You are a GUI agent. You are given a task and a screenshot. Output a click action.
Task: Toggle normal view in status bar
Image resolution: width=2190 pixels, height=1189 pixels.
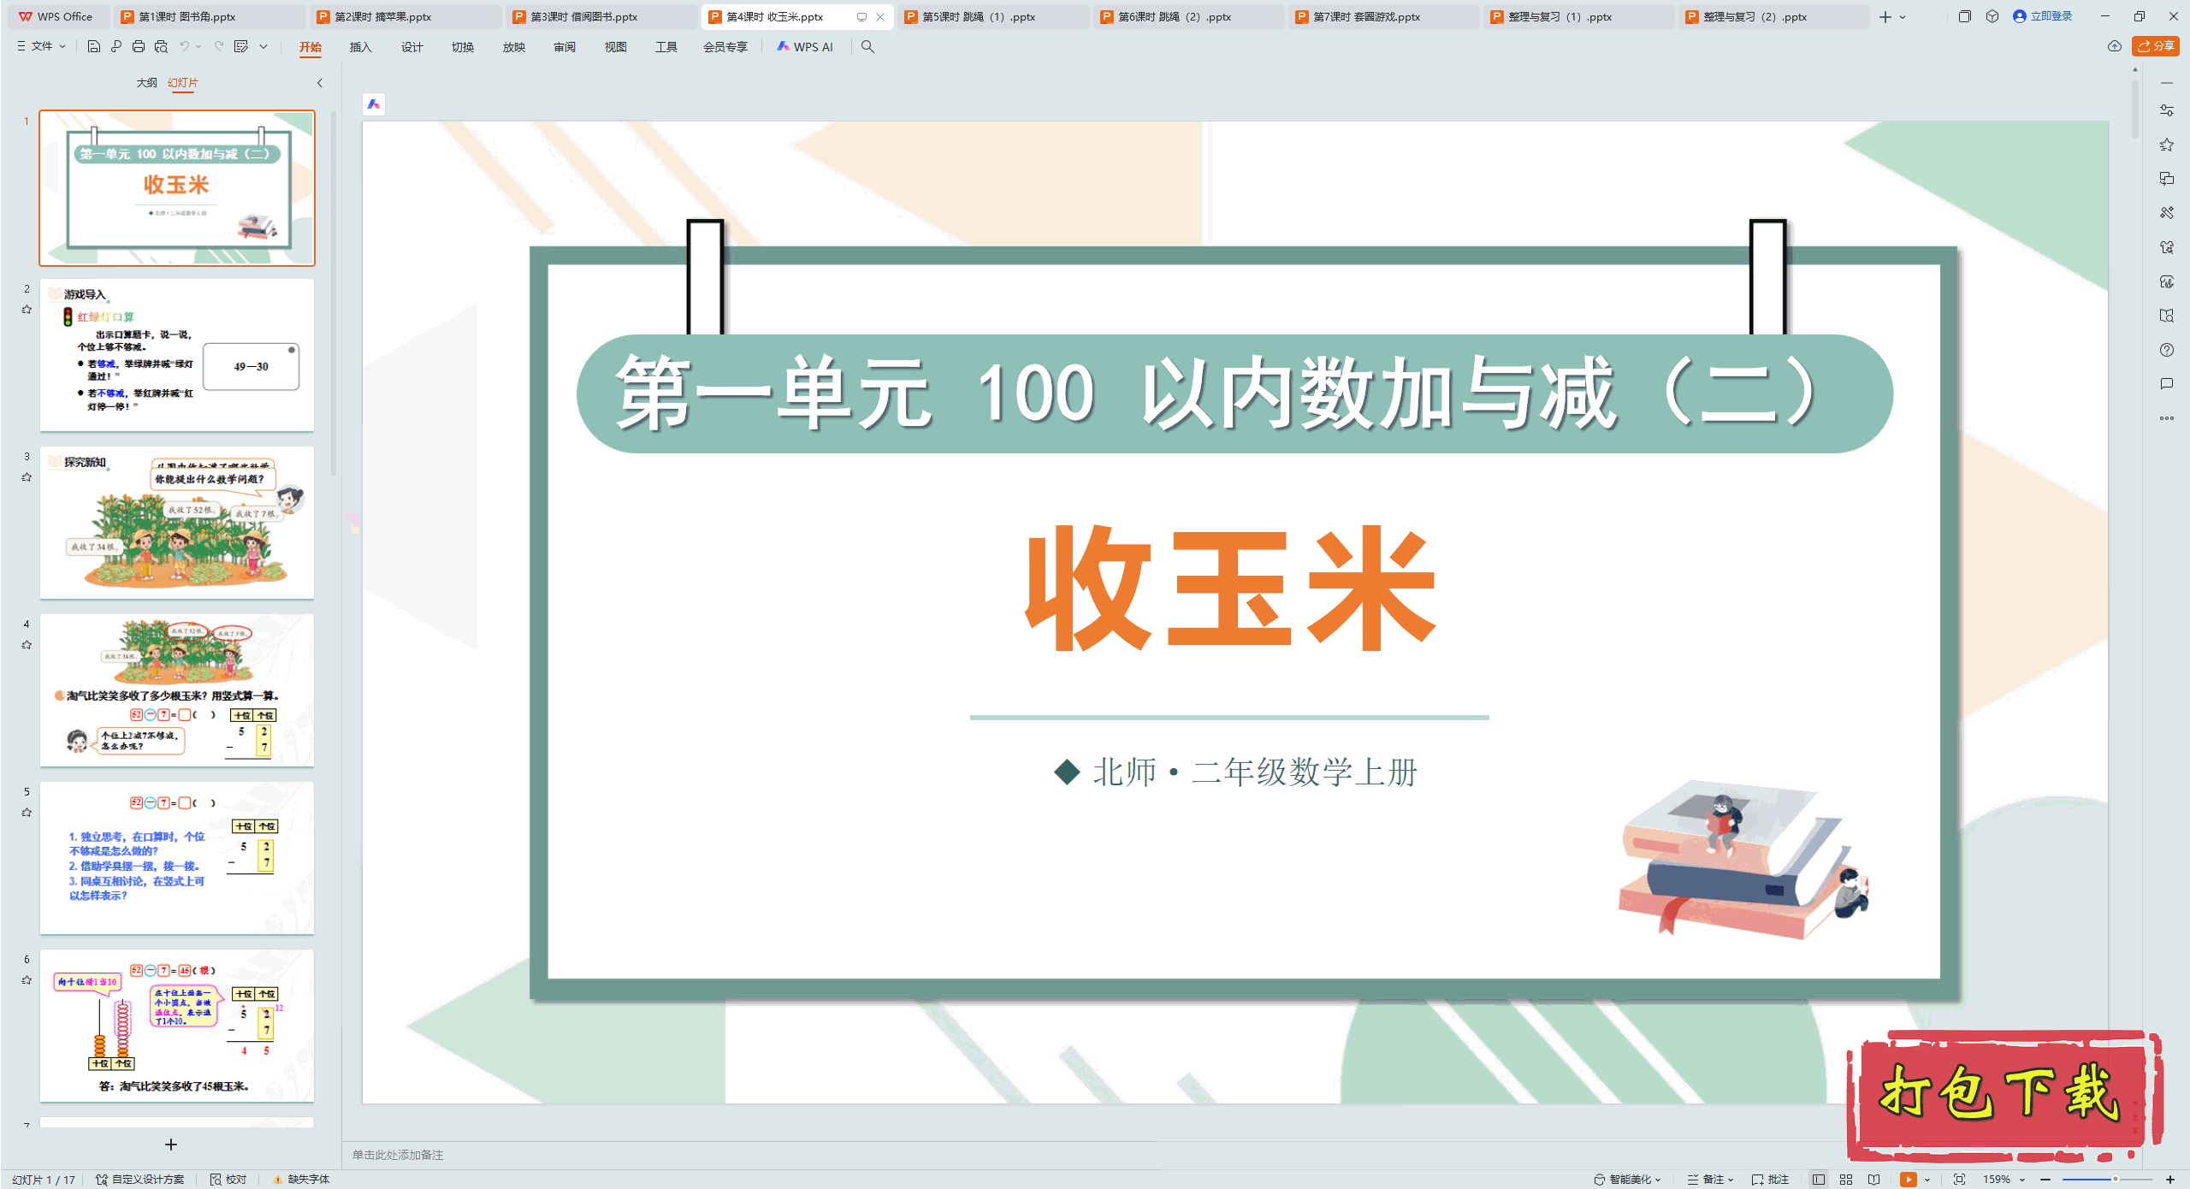[x=1819, y=1179]
